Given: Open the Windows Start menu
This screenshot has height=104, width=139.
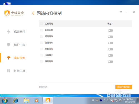Looking at the screenshot, I should [x=5, y=101].
